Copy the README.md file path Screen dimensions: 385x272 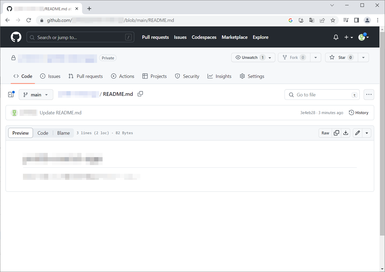pyautogui.click(x=140, y=94)
